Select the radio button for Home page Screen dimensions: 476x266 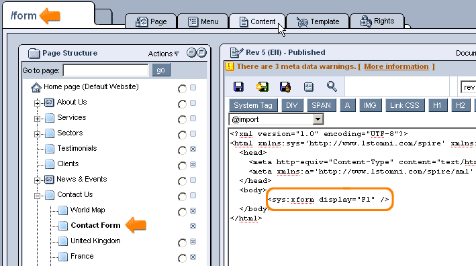point(182,88)
